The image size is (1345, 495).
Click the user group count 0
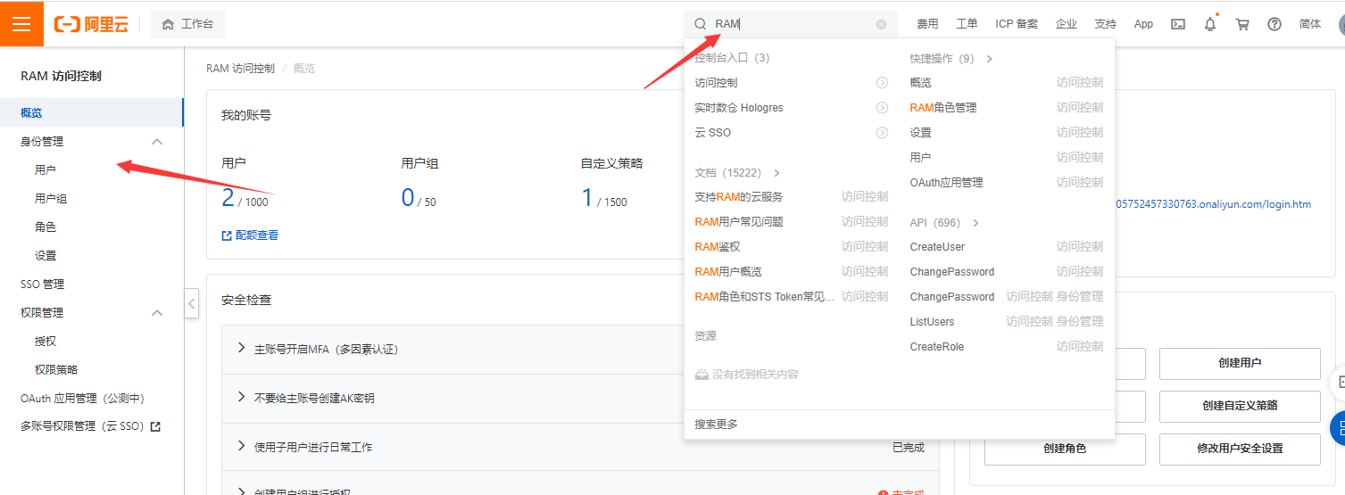(408, 197)
